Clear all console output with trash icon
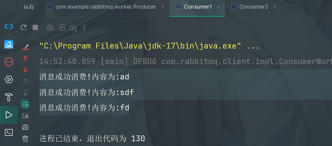The image size is (332, 146). (x=25, y=139)
